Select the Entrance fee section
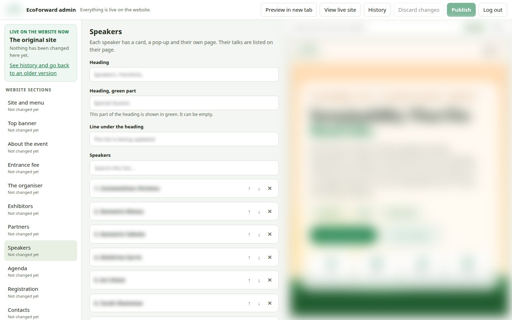Image resolution: width=512 pixels, height=320 pixels. point(41,168)
